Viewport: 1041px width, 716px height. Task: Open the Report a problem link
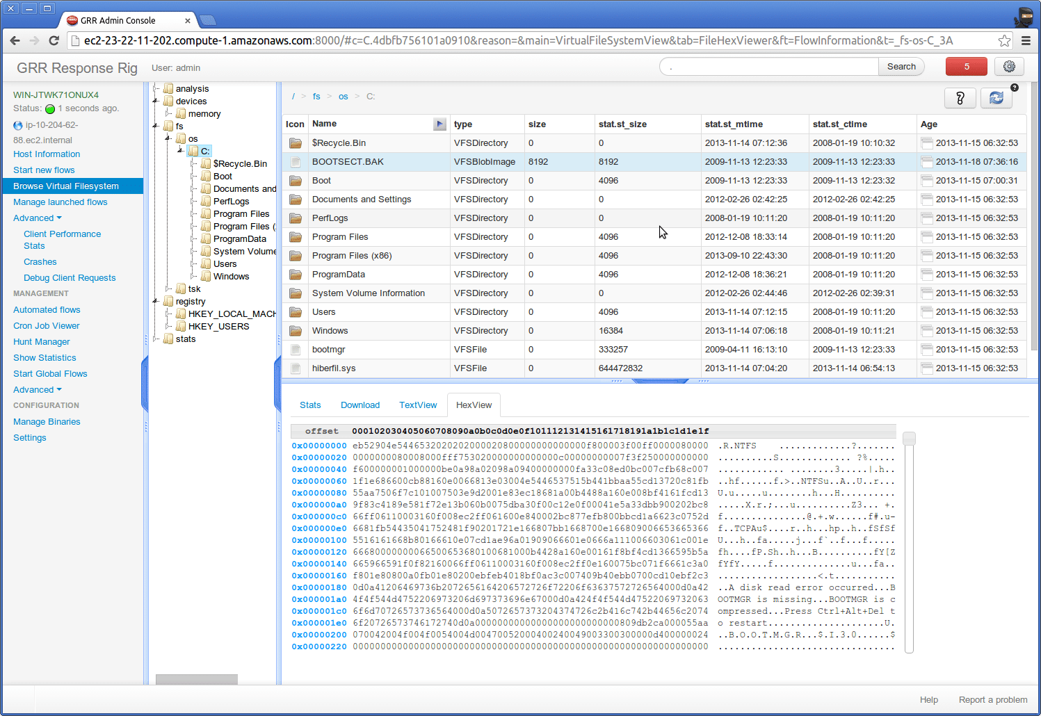[x=992, y=699]
